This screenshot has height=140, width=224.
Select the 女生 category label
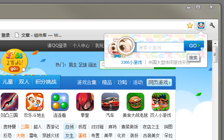[70, 135]
